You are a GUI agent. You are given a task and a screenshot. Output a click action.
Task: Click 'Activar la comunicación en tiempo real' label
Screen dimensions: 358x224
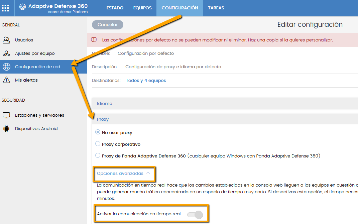point(139,214)
